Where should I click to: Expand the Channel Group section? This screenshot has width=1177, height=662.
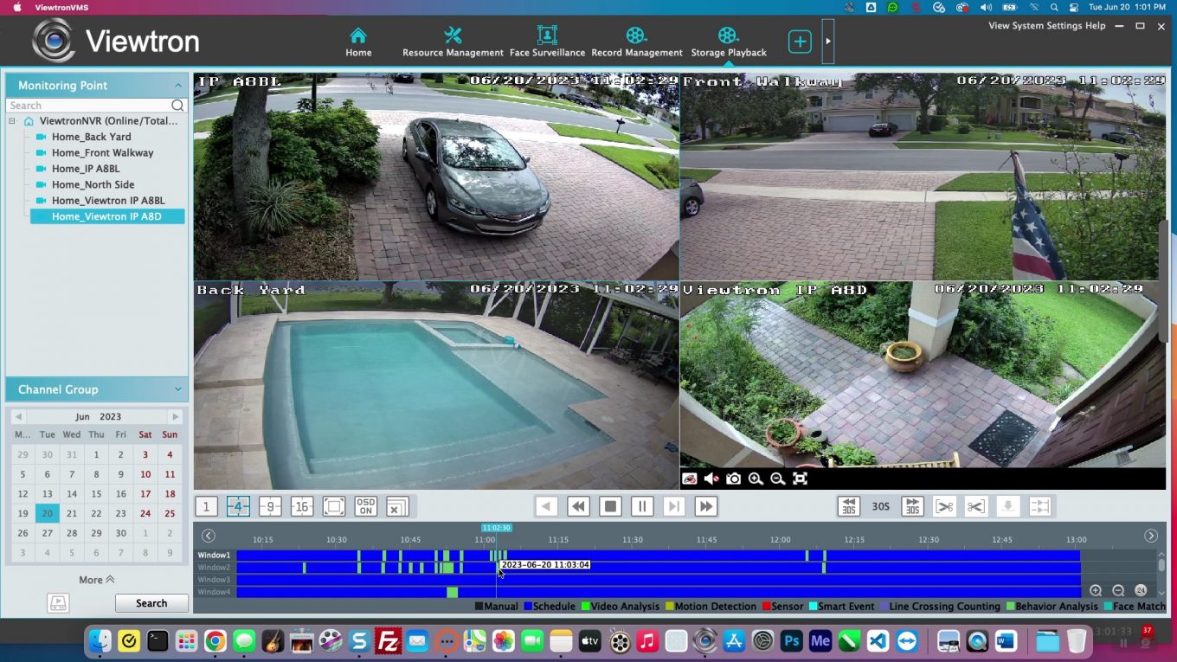point(178,389)
